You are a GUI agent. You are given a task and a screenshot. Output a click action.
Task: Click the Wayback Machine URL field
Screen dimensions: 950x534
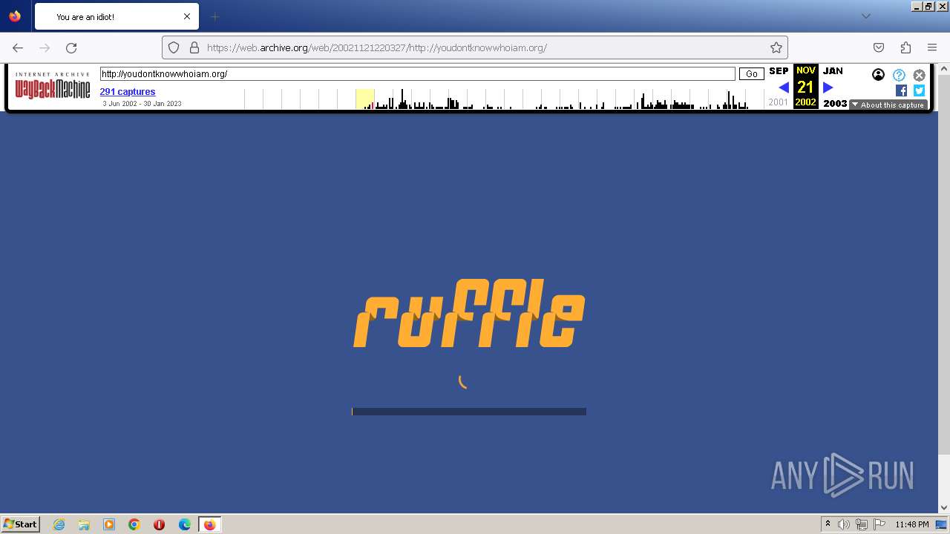(417, 74)
